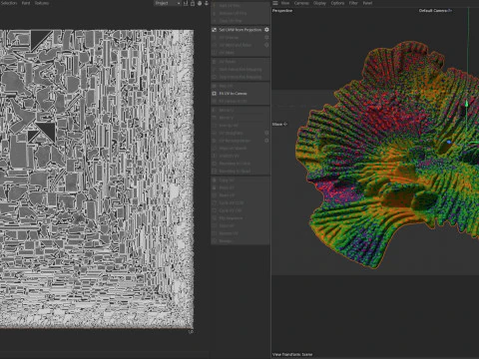The image size is (479, 359).
Task: Click the UV Weld and Relax command
Action: [x=236, y=45]
